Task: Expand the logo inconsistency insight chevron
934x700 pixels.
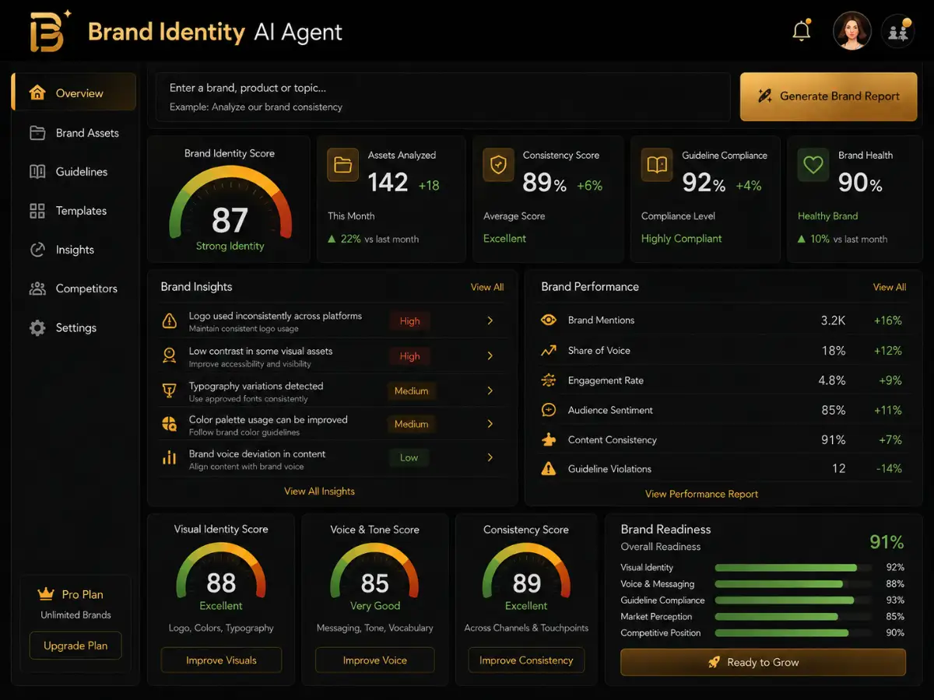Action: click(x=490, y=320)
